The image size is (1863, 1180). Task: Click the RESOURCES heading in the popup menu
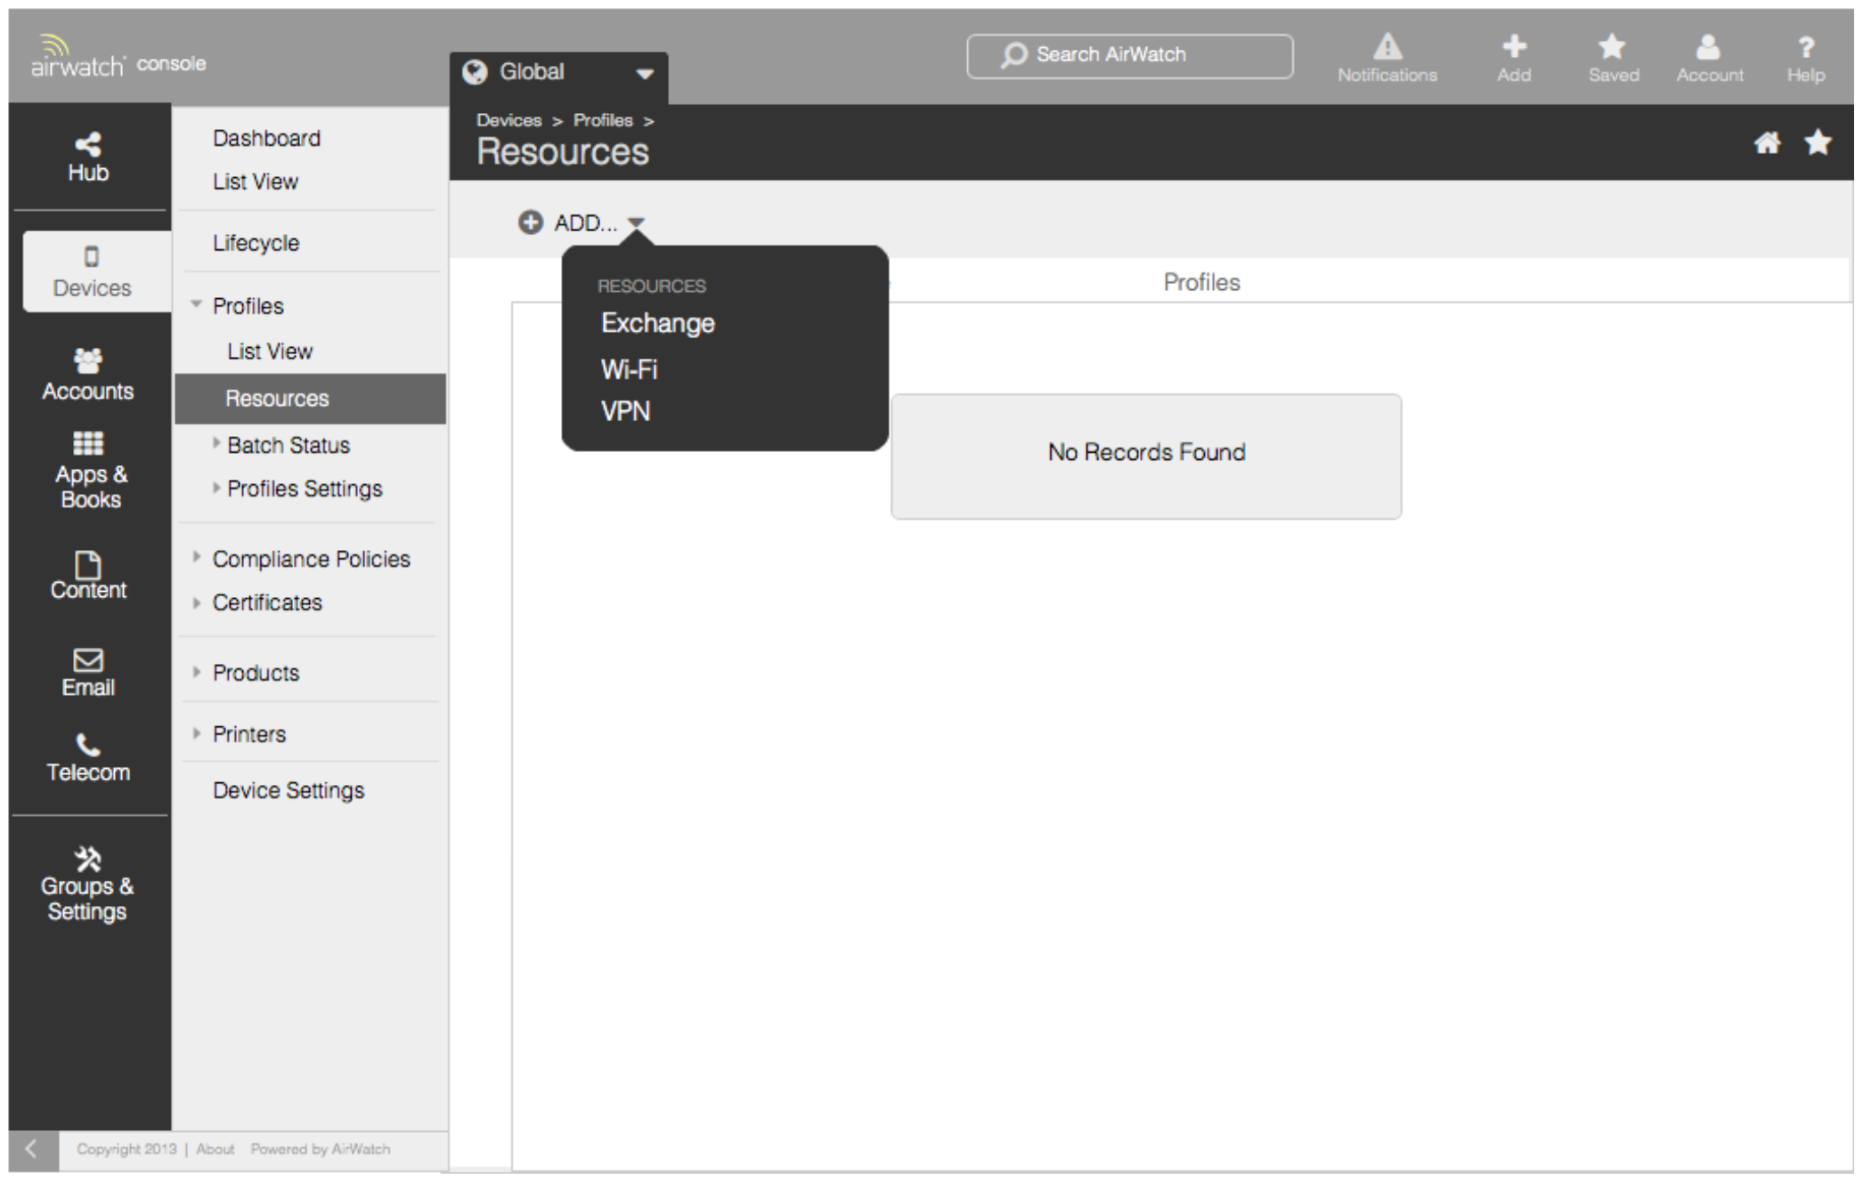pyautogui.click(x=652, y=286)
